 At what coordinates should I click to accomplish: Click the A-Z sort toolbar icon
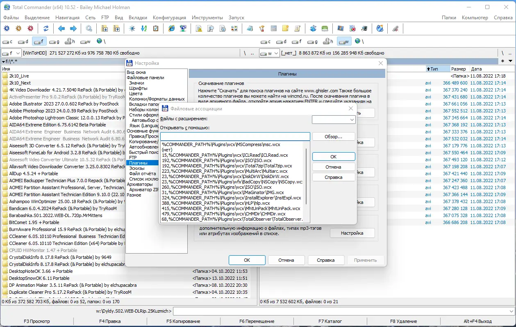click(x=144, y=28)
